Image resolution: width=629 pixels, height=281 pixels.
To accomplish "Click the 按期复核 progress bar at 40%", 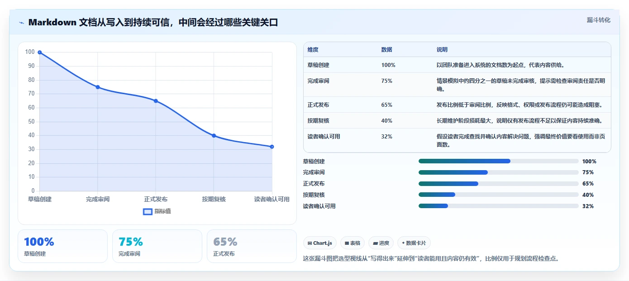I will click(x=499, y=195).
